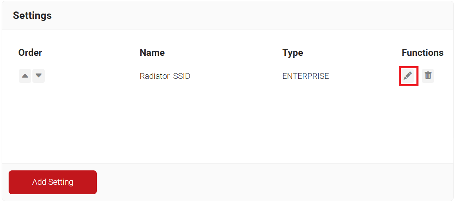
Task: Click the Name column header
Action: (x=152, y=53)
